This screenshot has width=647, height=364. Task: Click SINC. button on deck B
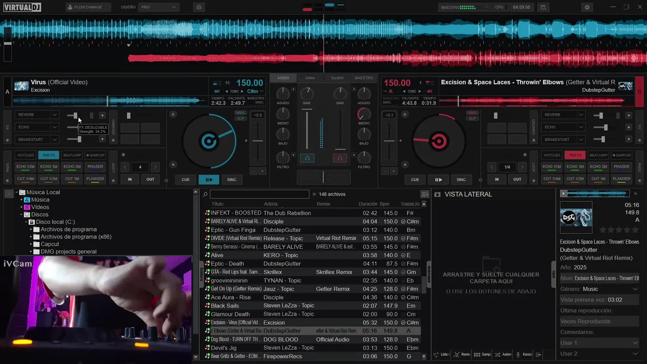tap(461, 179)
